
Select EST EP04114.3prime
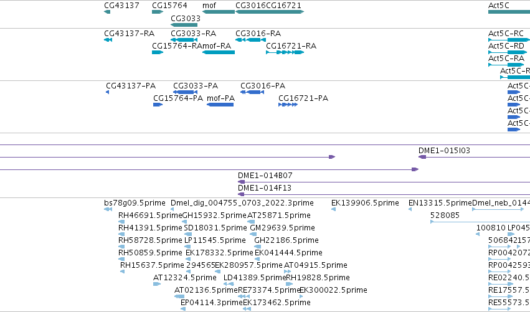tap(183, 309)
